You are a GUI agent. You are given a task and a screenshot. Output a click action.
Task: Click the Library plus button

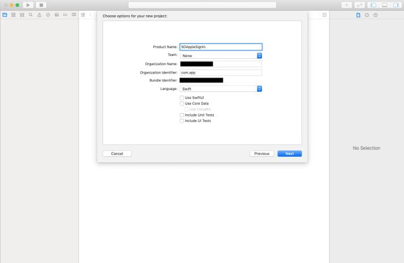click(347, 5)
